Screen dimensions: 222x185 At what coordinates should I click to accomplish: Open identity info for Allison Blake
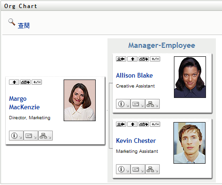point(123,104)
